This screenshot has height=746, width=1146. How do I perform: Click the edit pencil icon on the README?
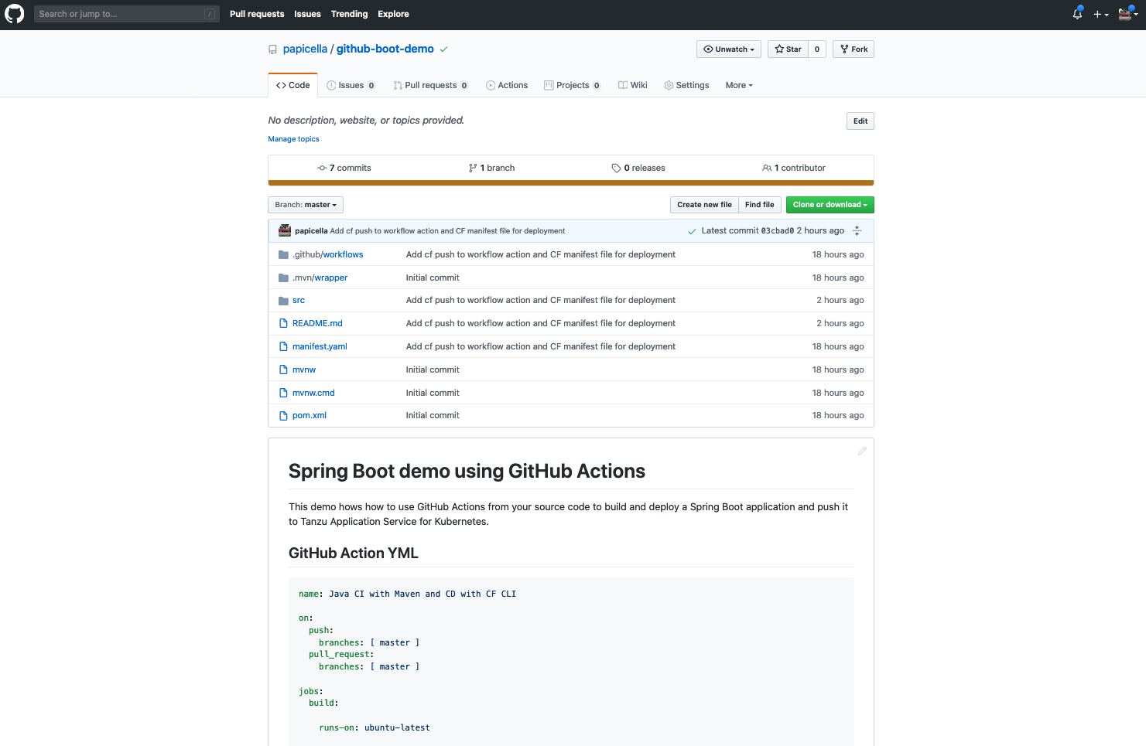(x=862, y=451)
